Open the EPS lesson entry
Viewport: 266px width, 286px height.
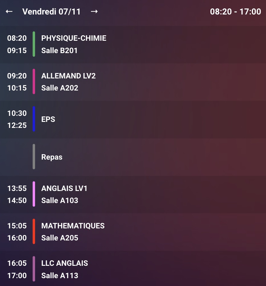(48, 119)
